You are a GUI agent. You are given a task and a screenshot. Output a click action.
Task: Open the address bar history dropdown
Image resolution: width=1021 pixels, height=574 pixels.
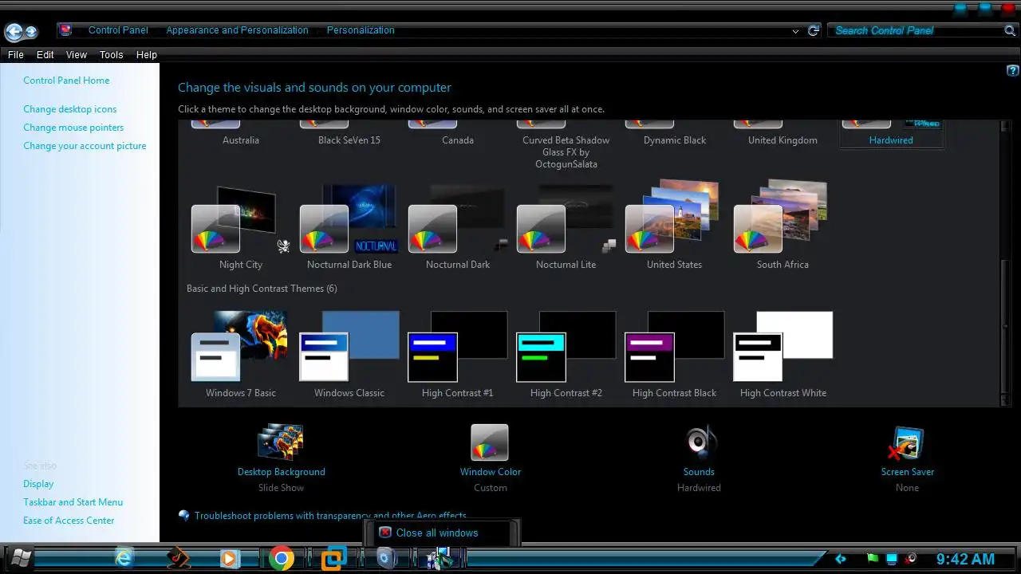click(795, 31)
